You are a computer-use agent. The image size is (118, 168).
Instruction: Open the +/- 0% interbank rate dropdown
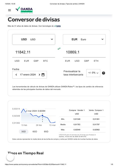(93, 73)
